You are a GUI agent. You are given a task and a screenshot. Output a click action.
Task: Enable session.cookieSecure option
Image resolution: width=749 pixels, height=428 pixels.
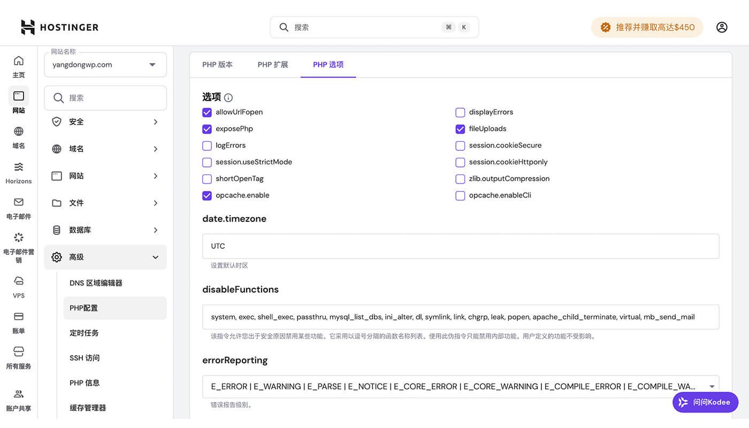point(460,146)
